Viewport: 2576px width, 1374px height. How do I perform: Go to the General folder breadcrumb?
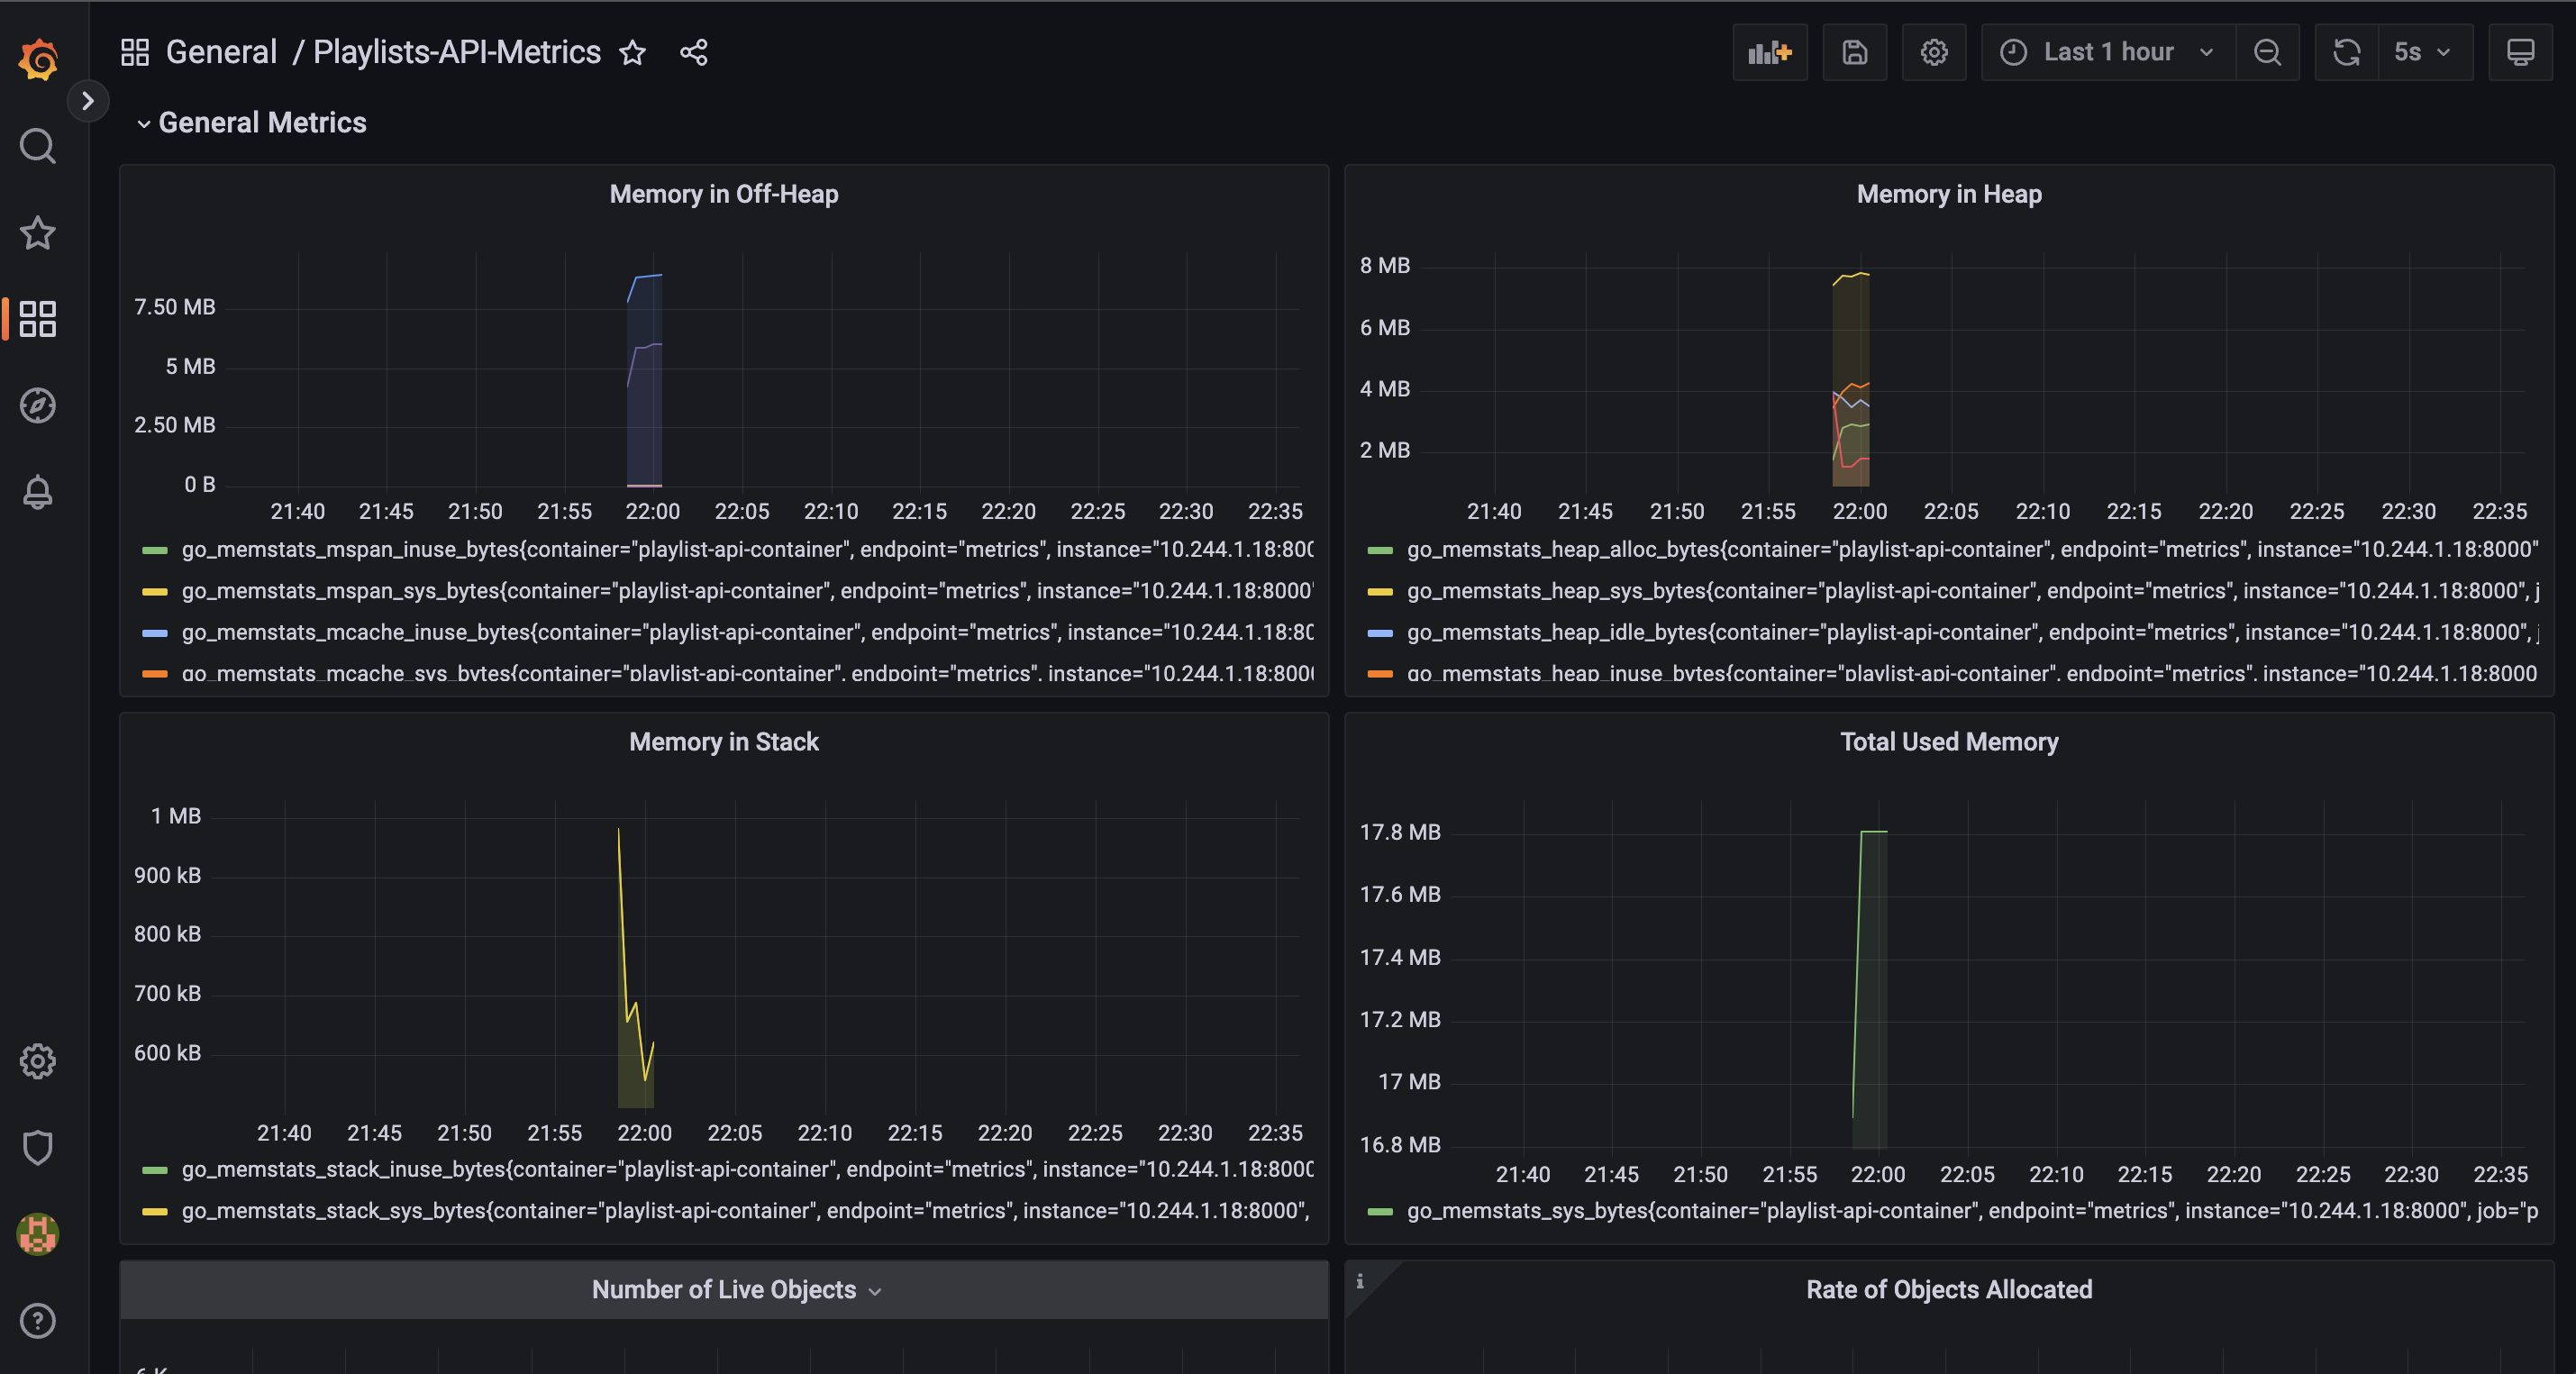coord(221,52)
